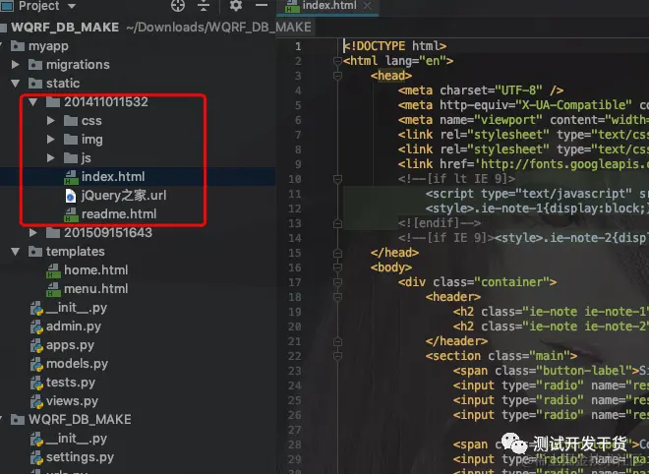Click the opening <header> tag on line 18
Viewport: 649px width, 474px height.
(453, 297)
